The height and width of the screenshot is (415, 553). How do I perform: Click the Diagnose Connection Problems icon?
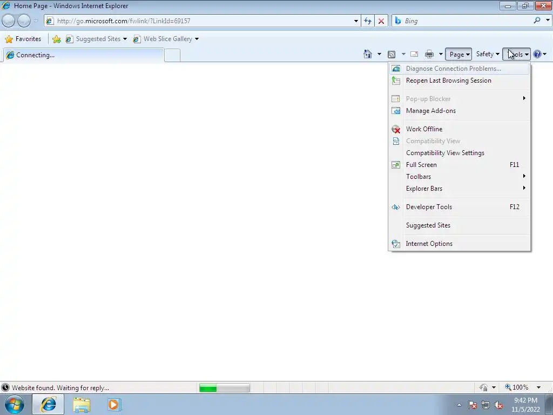(396, 69)
